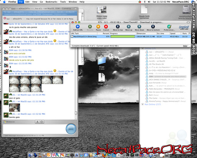
Task: Open the font formatting button
Action: tap(37, 122)
